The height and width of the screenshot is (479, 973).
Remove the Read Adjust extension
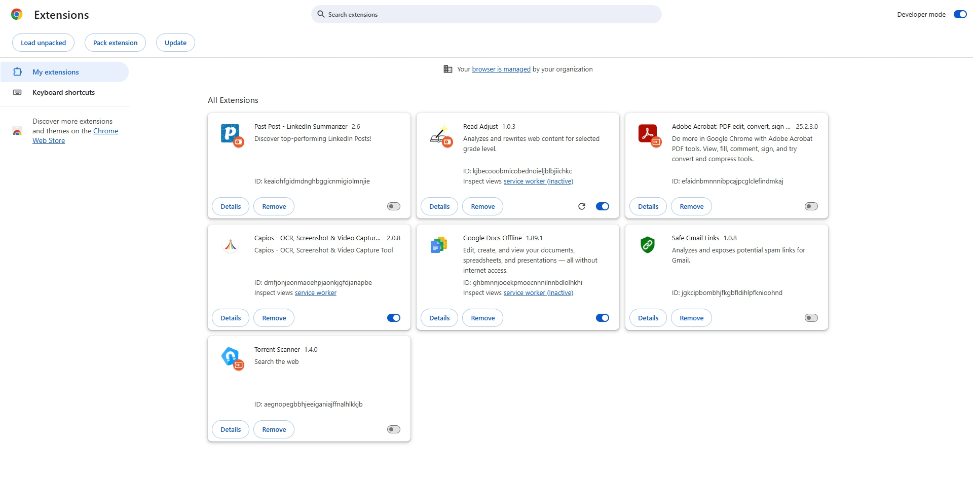click(482, 206)
